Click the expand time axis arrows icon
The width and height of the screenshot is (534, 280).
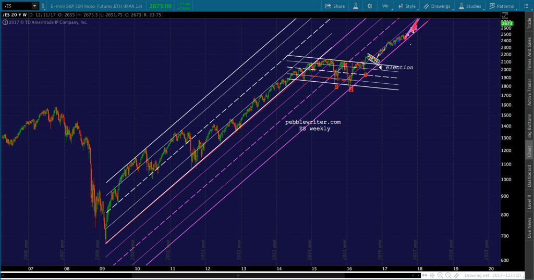pyautogui.click(x=424, y=275)
